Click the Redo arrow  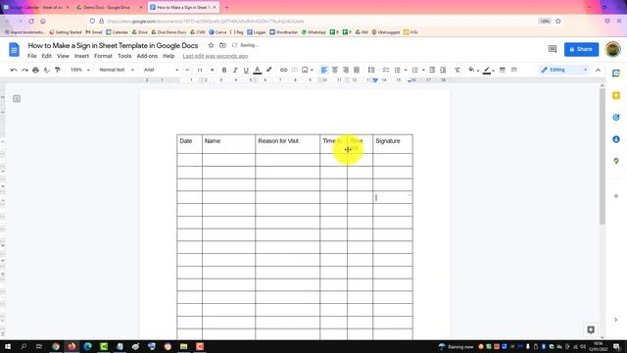pyautogui.click(x=24, y=70)
